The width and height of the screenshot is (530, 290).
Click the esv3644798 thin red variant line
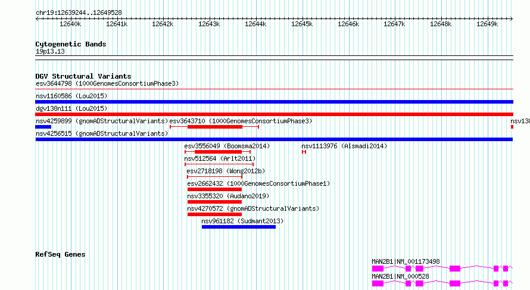pyautogui.click(x=274, y=89)
